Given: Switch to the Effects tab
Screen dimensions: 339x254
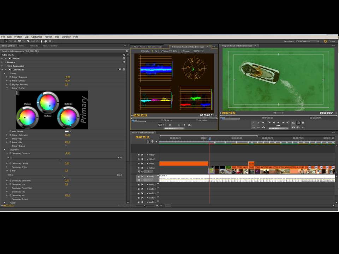Looking at the screenshot, I should tap(22, 46).
